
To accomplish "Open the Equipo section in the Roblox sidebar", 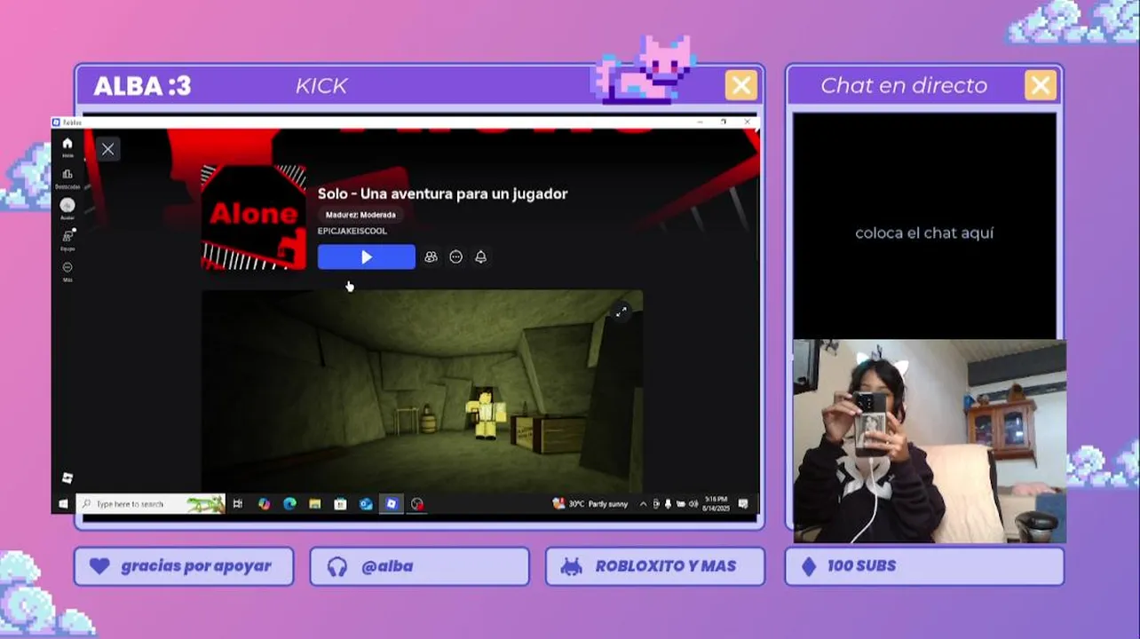I will (x=67, y=240).
